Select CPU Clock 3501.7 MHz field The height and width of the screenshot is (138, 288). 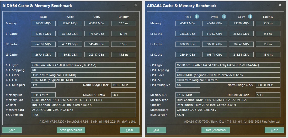point(83,75)
